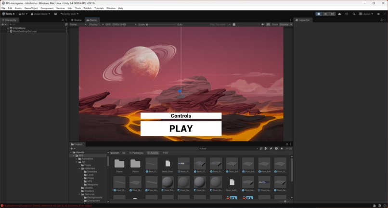Open the Layout dropdown

point(366,14)
